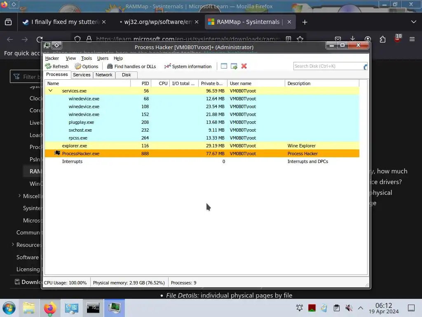Image resolution: width=422 pixels, height=317 pixels.
Task: Expand list all tabs chevron in Firefox
Action: 414,22
